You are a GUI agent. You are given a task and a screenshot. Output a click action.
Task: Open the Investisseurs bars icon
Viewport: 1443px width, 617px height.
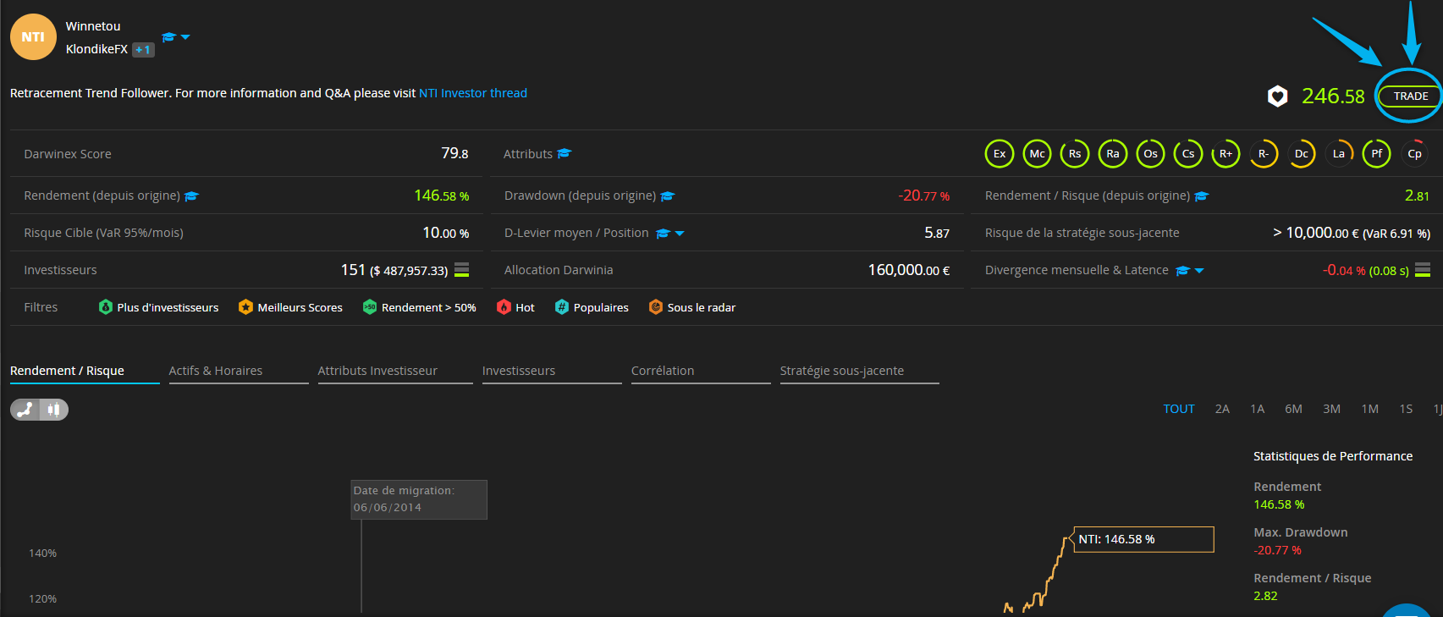coord(461,270)
